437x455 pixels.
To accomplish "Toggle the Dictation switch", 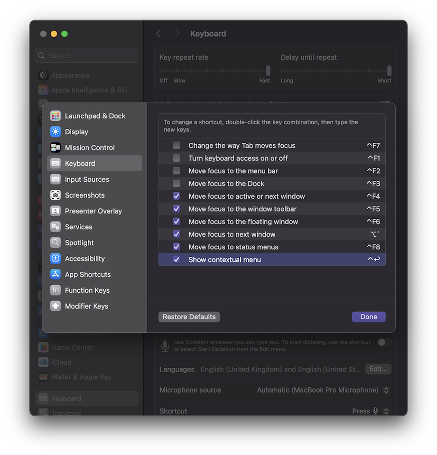I will (384, 342).
